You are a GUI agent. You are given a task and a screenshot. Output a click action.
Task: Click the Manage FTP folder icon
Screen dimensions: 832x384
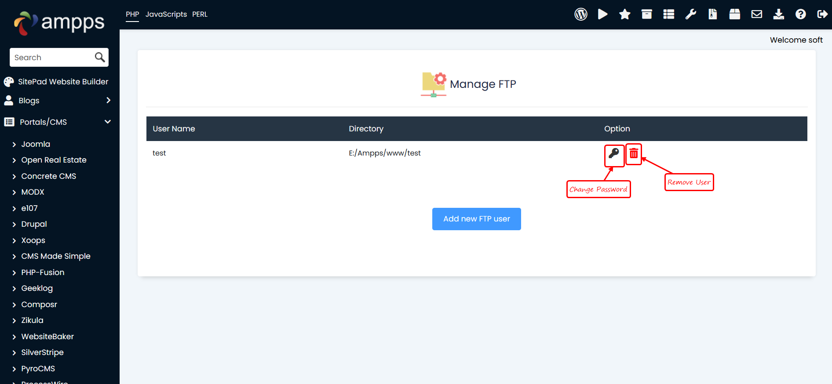coord(434,84)
